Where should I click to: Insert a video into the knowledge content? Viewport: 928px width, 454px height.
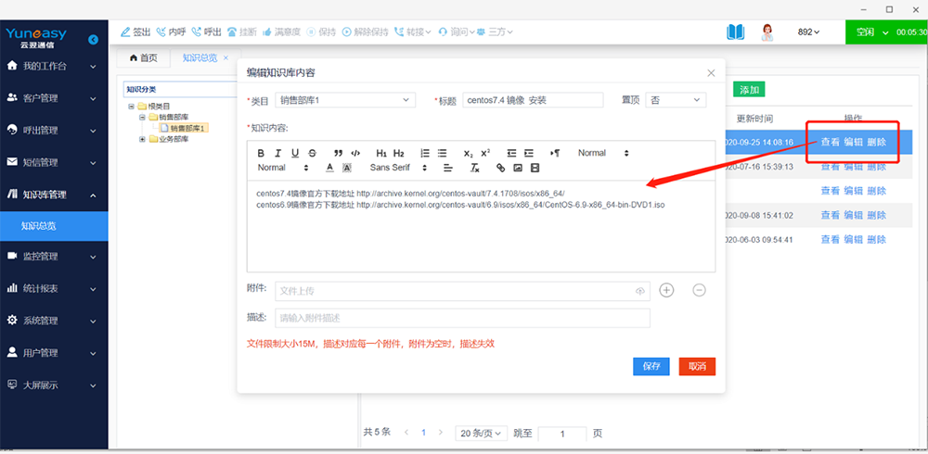pos(535,168)
